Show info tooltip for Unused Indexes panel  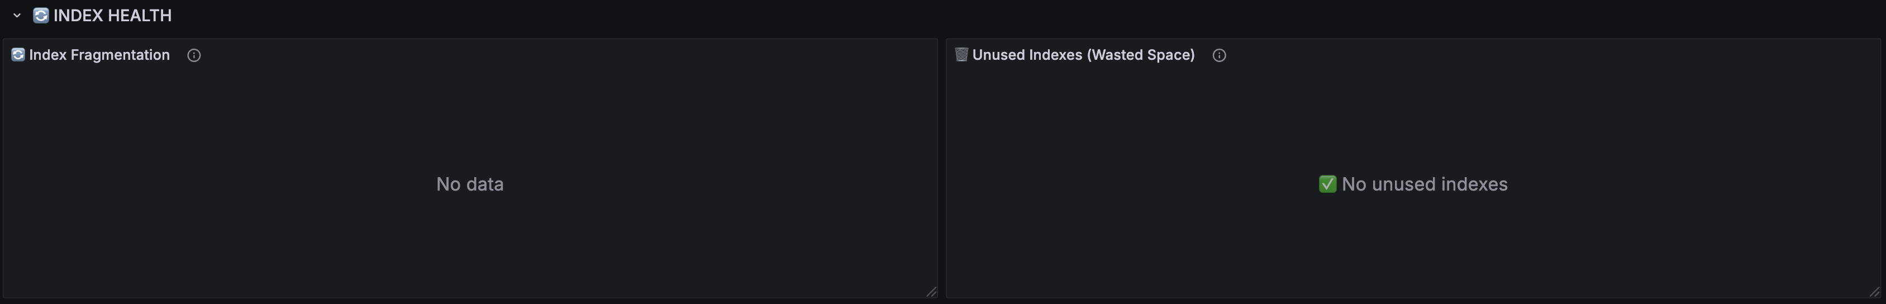pyautogui.click(x=1219, y=55)
